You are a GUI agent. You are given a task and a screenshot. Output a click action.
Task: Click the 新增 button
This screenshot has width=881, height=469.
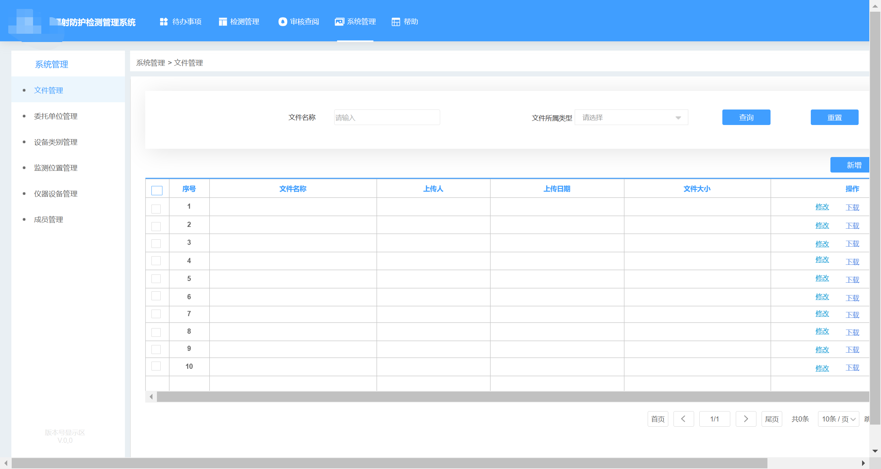[850, 165]
